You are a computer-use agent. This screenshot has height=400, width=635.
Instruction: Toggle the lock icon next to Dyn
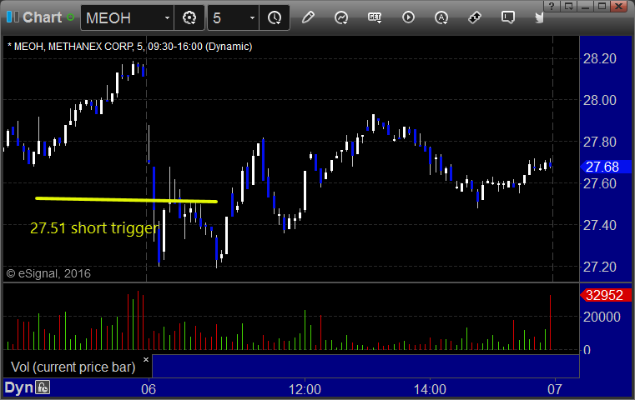[43, 387]
